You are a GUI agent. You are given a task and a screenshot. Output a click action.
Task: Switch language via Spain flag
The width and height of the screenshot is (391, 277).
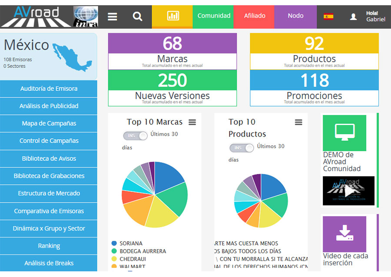pos(328,17)
